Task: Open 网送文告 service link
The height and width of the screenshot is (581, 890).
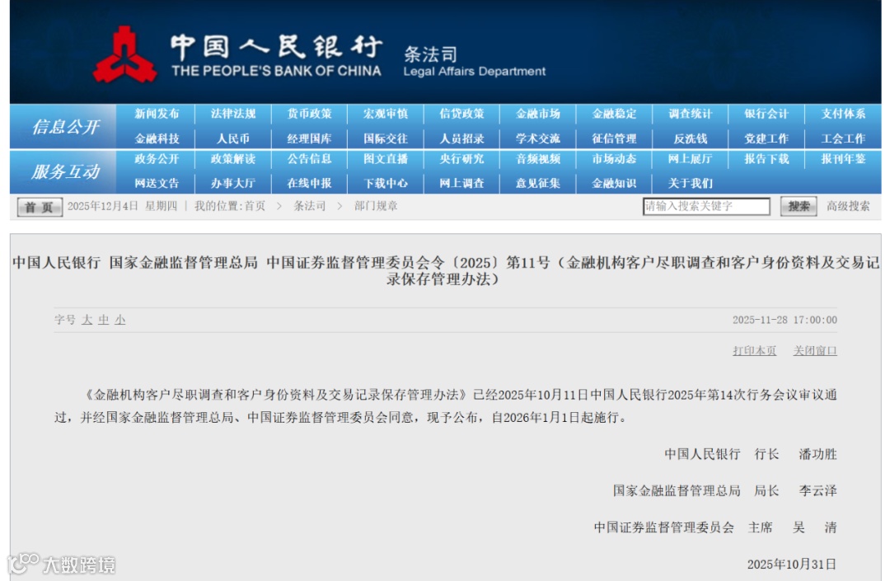Action: click(157, 183)
